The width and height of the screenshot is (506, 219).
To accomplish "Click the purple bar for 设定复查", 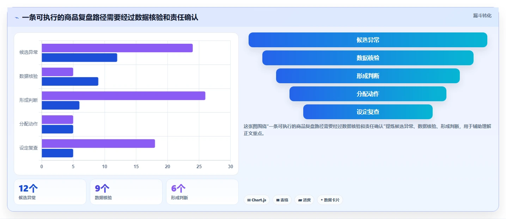I will (98, 144).
